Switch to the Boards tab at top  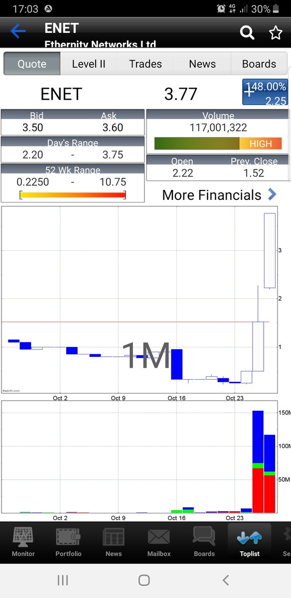click(x=259, y=64)
